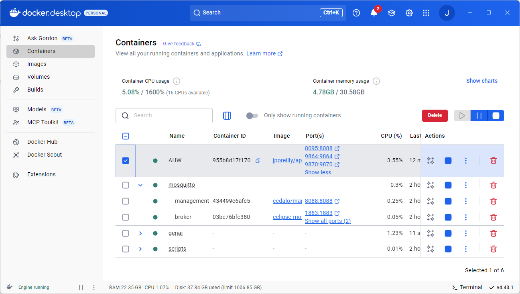The image size is (520, 294).
Task: Stop the broker container
Action: [x=448, y=217]
